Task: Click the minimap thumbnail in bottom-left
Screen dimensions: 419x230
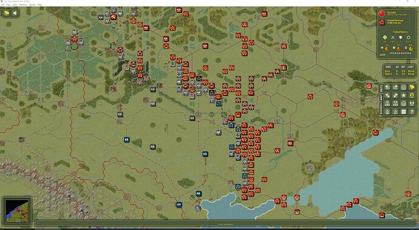Action: pyautogui.click(x=17, y=211)
